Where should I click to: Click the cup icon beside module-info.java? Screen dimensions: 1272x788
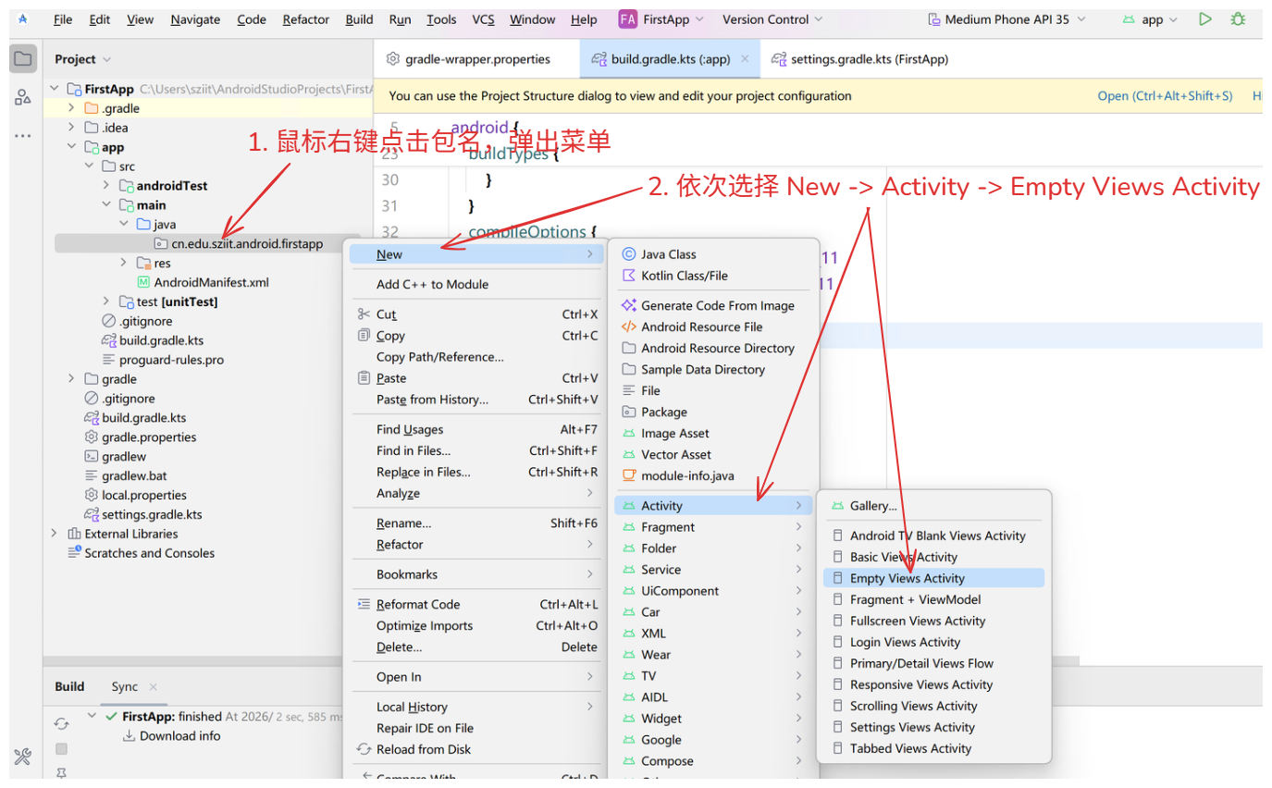click(629, 475)
